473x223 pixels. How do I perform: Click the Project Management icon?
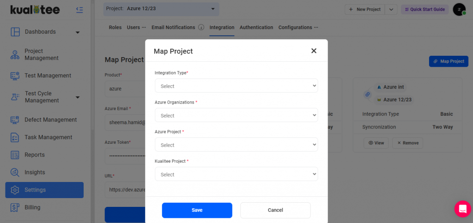(15, 54)
